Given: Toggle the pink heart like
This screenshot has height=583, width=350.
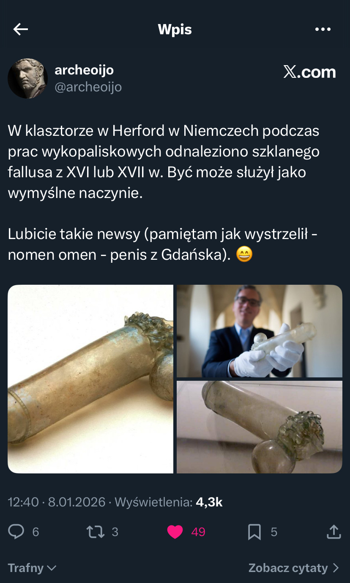Looking at the screenshot, I should (x=175, y=532).
